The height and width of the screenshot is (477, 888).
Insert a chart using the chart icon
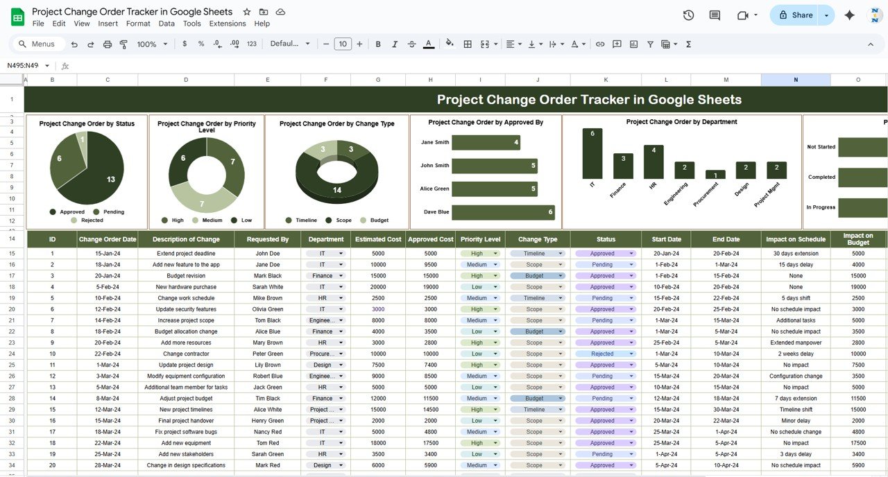click(x=633, y=44)
